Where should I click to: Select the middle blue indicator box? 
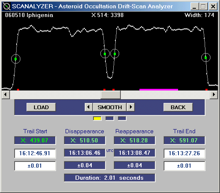(110, 119)
